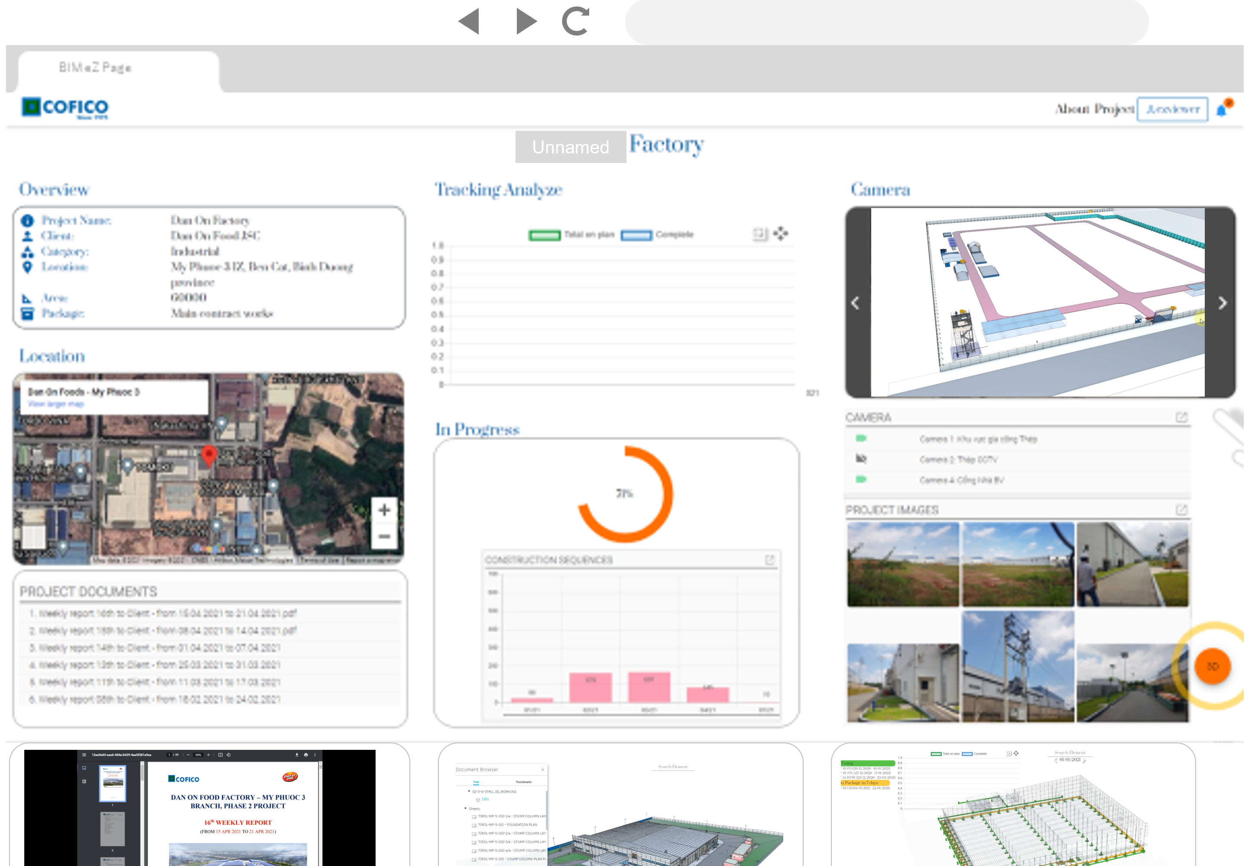Click the orange 3D floating button
This screenshot has height=866, width=1252.
point(1213,666)
